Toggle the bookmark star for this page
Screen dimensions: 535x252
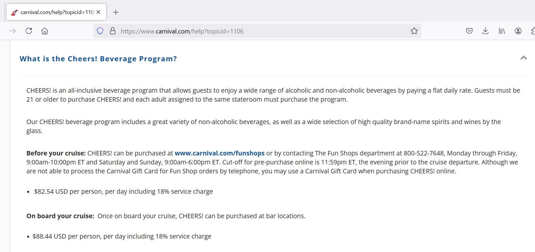[414, 31]
